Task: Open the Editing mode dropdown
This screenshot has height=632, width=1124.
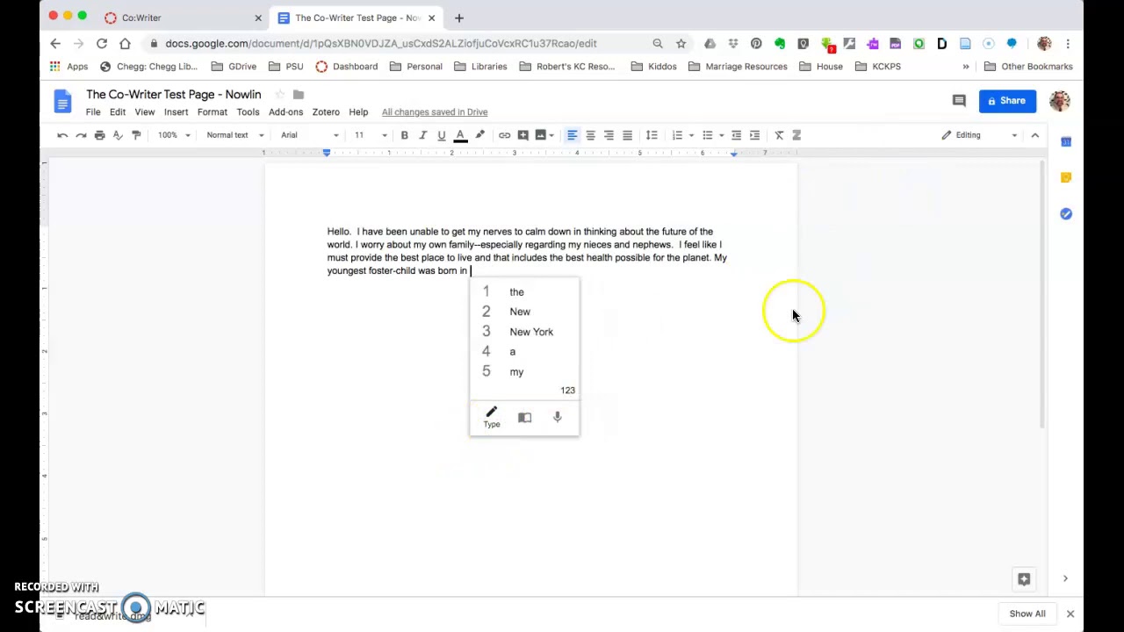Action: click(x=979, y=135)
